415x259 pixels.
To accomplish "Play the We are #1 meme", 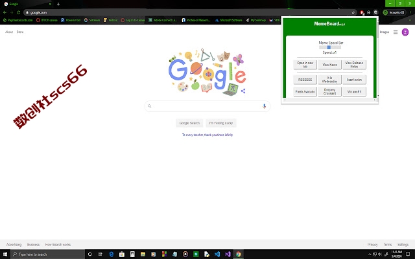I will [354, 91].
